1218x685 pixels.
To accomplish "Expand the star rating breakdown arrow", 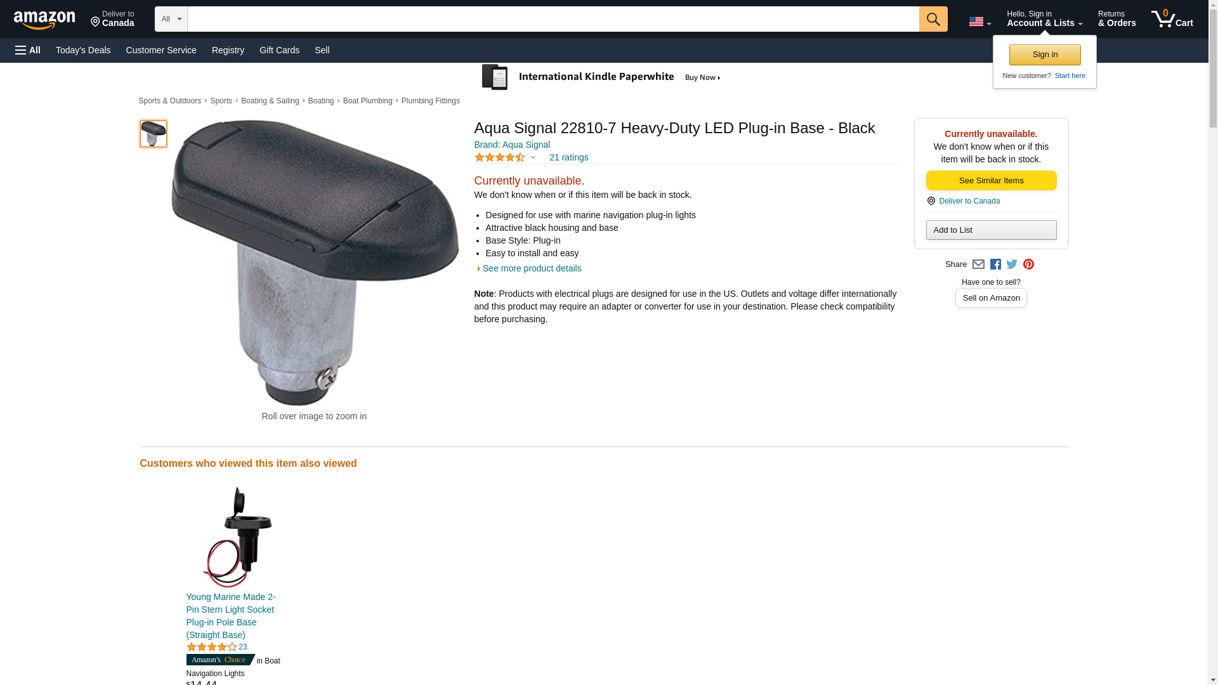I will (533, 157).
